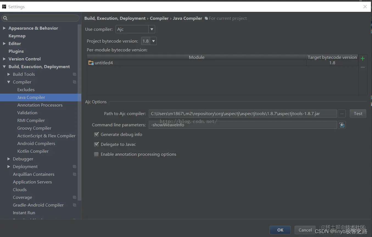Click the project-level icon beside Arquillian Containers
The width and height of the screenshot is (372, 237).
pyautogui.click(x=74, y=174)
